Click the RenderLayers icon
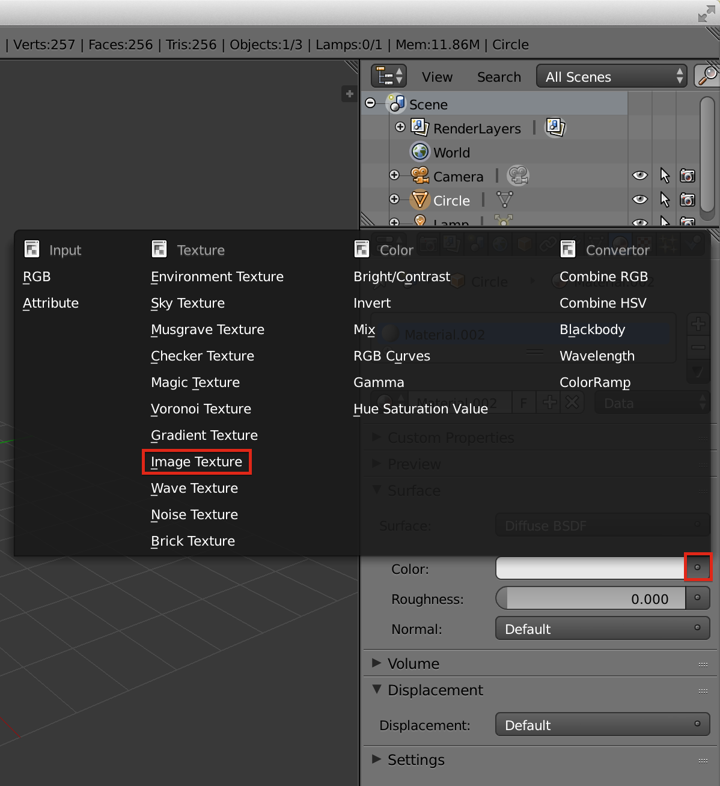The width and height of the screenshot is (720, 786). (x=419, y=127)
